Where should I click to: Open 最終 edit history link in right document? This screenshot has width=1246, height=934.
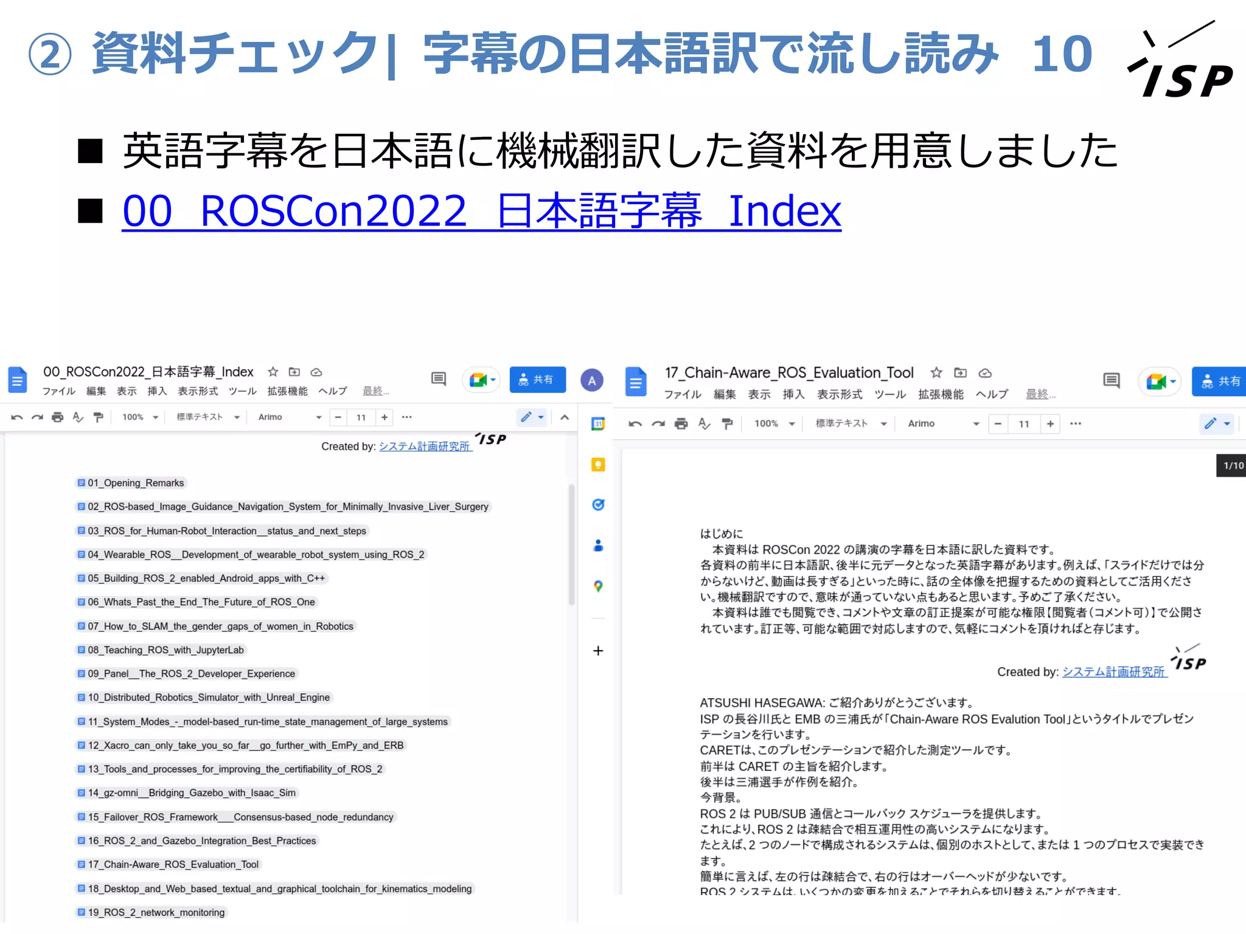[1040, 395]
